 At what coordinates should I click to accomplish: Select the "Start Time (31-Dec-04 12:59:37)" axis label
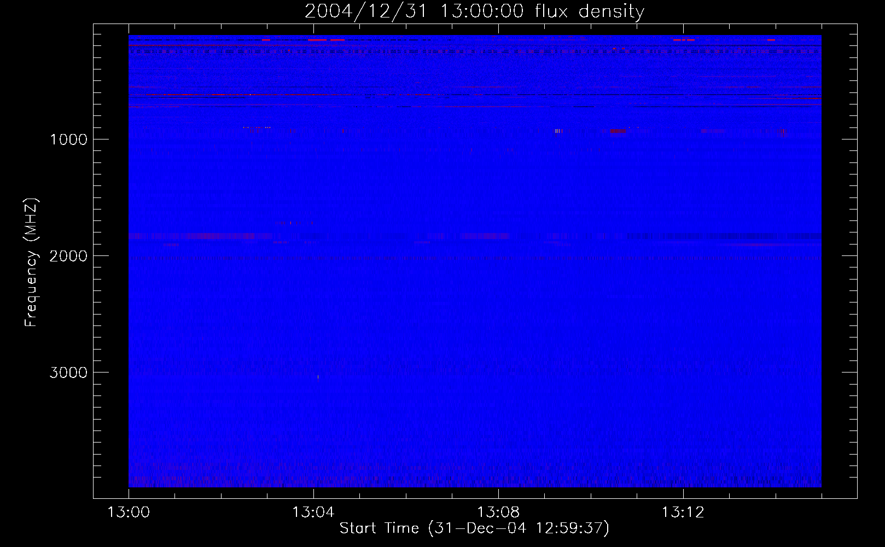(474, 528)
